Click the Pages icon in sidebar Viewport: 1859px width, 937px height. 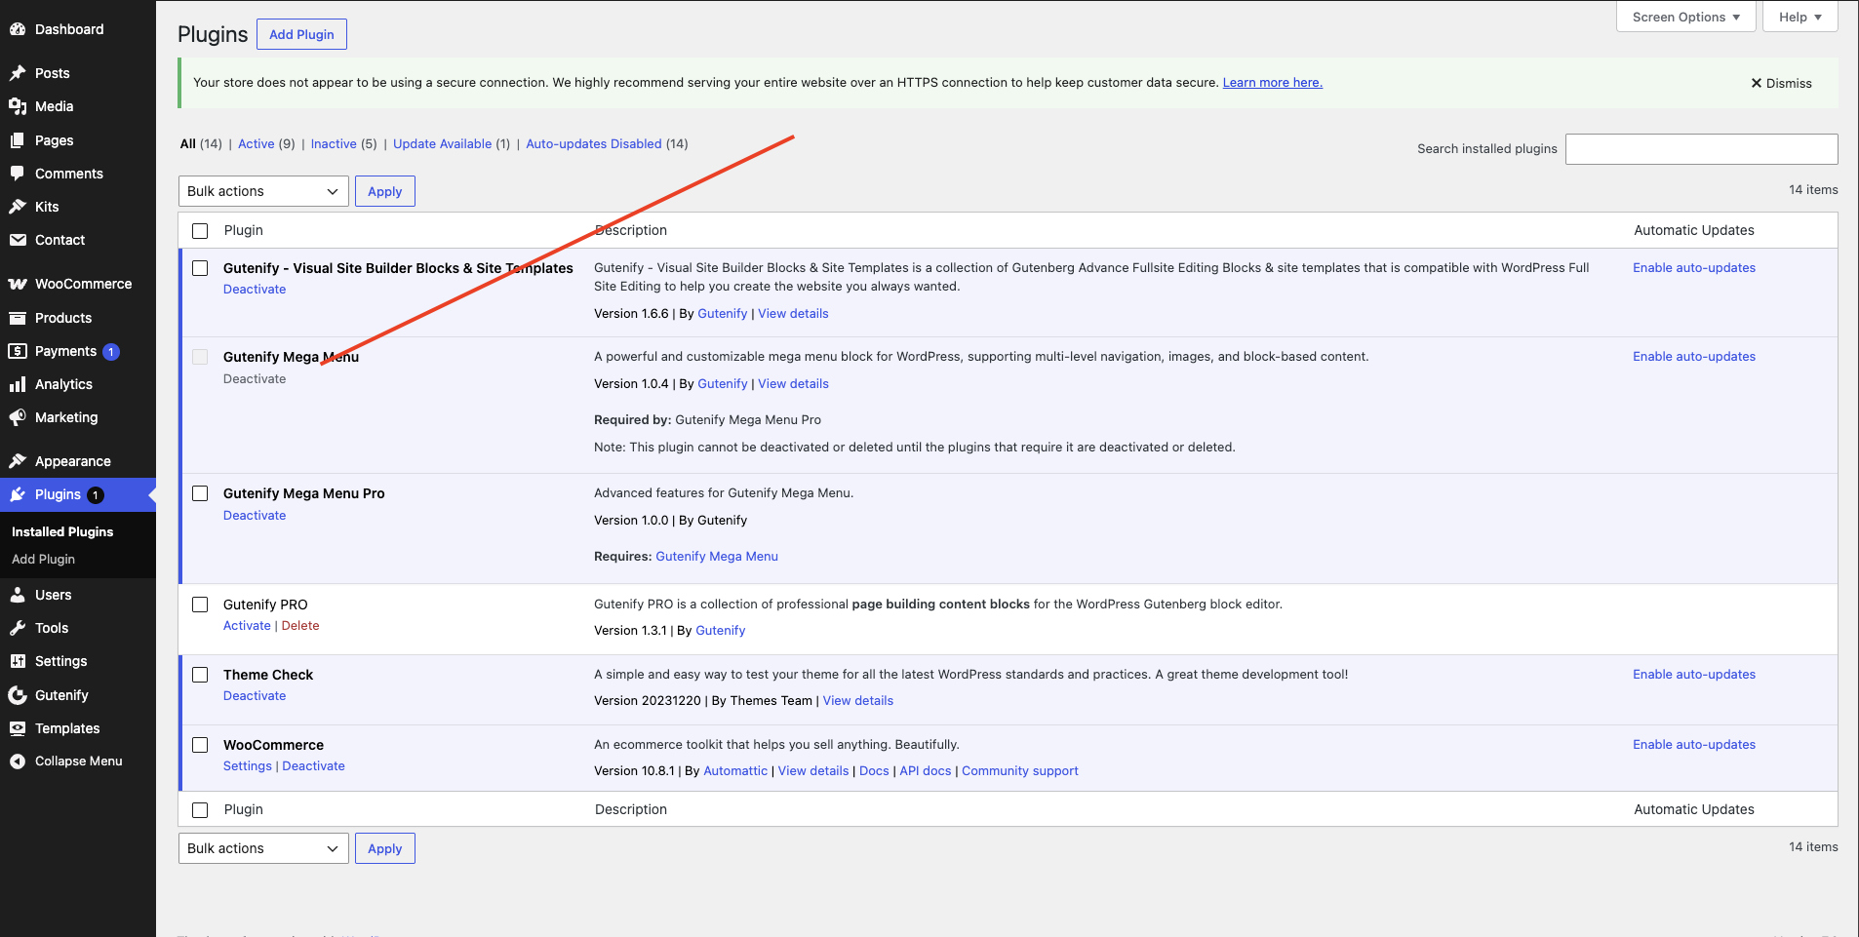[x=18, y=140]
